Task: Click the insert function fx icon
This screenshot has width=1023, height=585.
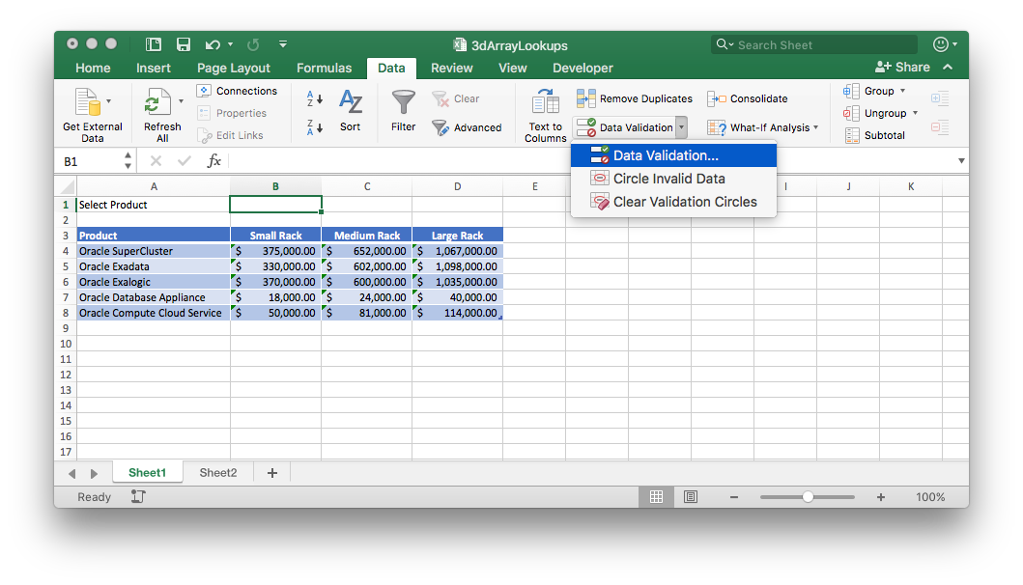Action: click(x=214, y=161)
